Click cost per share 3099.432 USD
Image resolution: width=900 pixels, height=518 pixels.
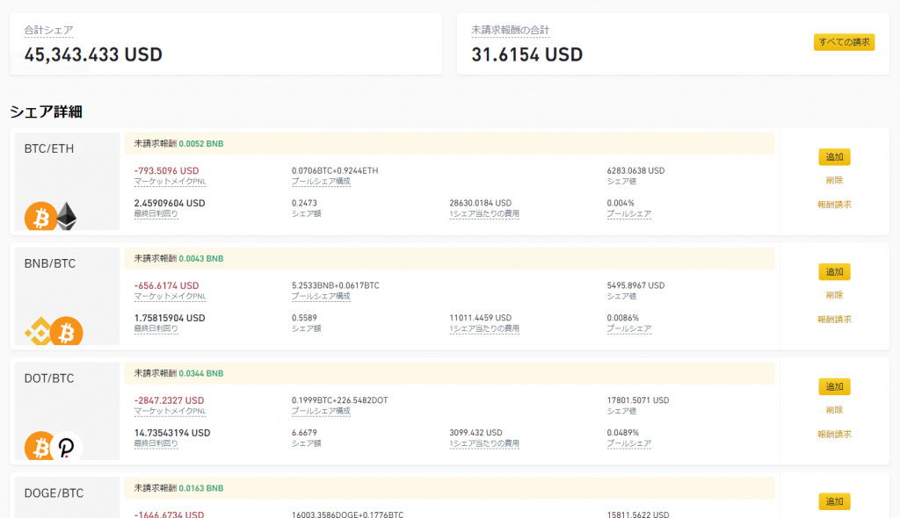tap(475, 433)
